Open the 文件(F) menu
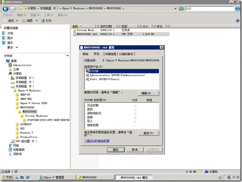 coord(8,15)
